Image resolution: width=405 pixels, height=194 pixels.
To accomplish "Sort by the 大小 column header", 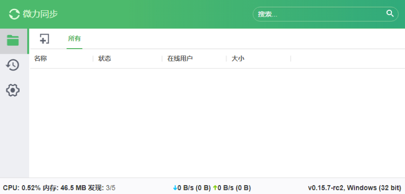I will 238,58.
